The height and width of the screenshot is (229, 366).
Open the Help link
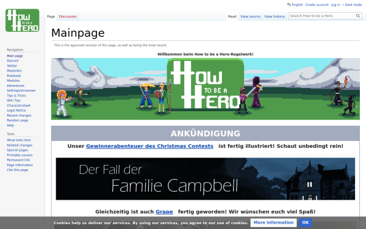[x=10, y=125]
